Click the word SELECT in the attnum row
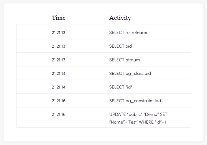The height and width of the screenshot is (145, 207). (117, 60)
